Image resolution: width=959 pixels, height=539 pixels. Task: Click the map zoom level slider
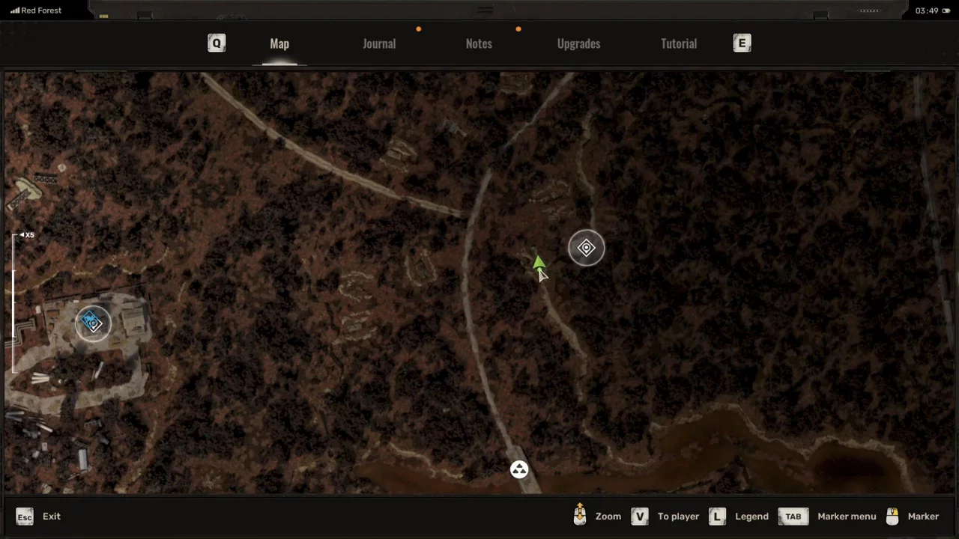pyautogui.click(x=13, y=303)
